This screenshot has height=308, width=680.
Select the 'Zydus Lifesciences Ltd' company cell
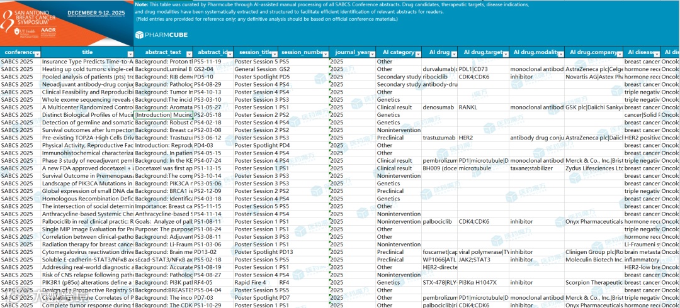(594, 168)
